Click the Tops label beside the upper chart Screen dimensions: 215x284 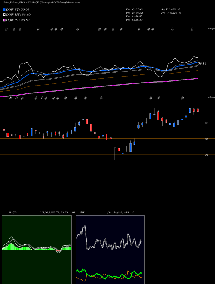click(211, 29)
